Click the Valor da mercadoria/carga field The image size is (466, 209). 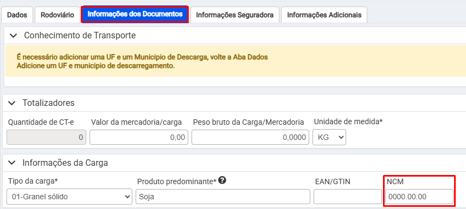139,137
